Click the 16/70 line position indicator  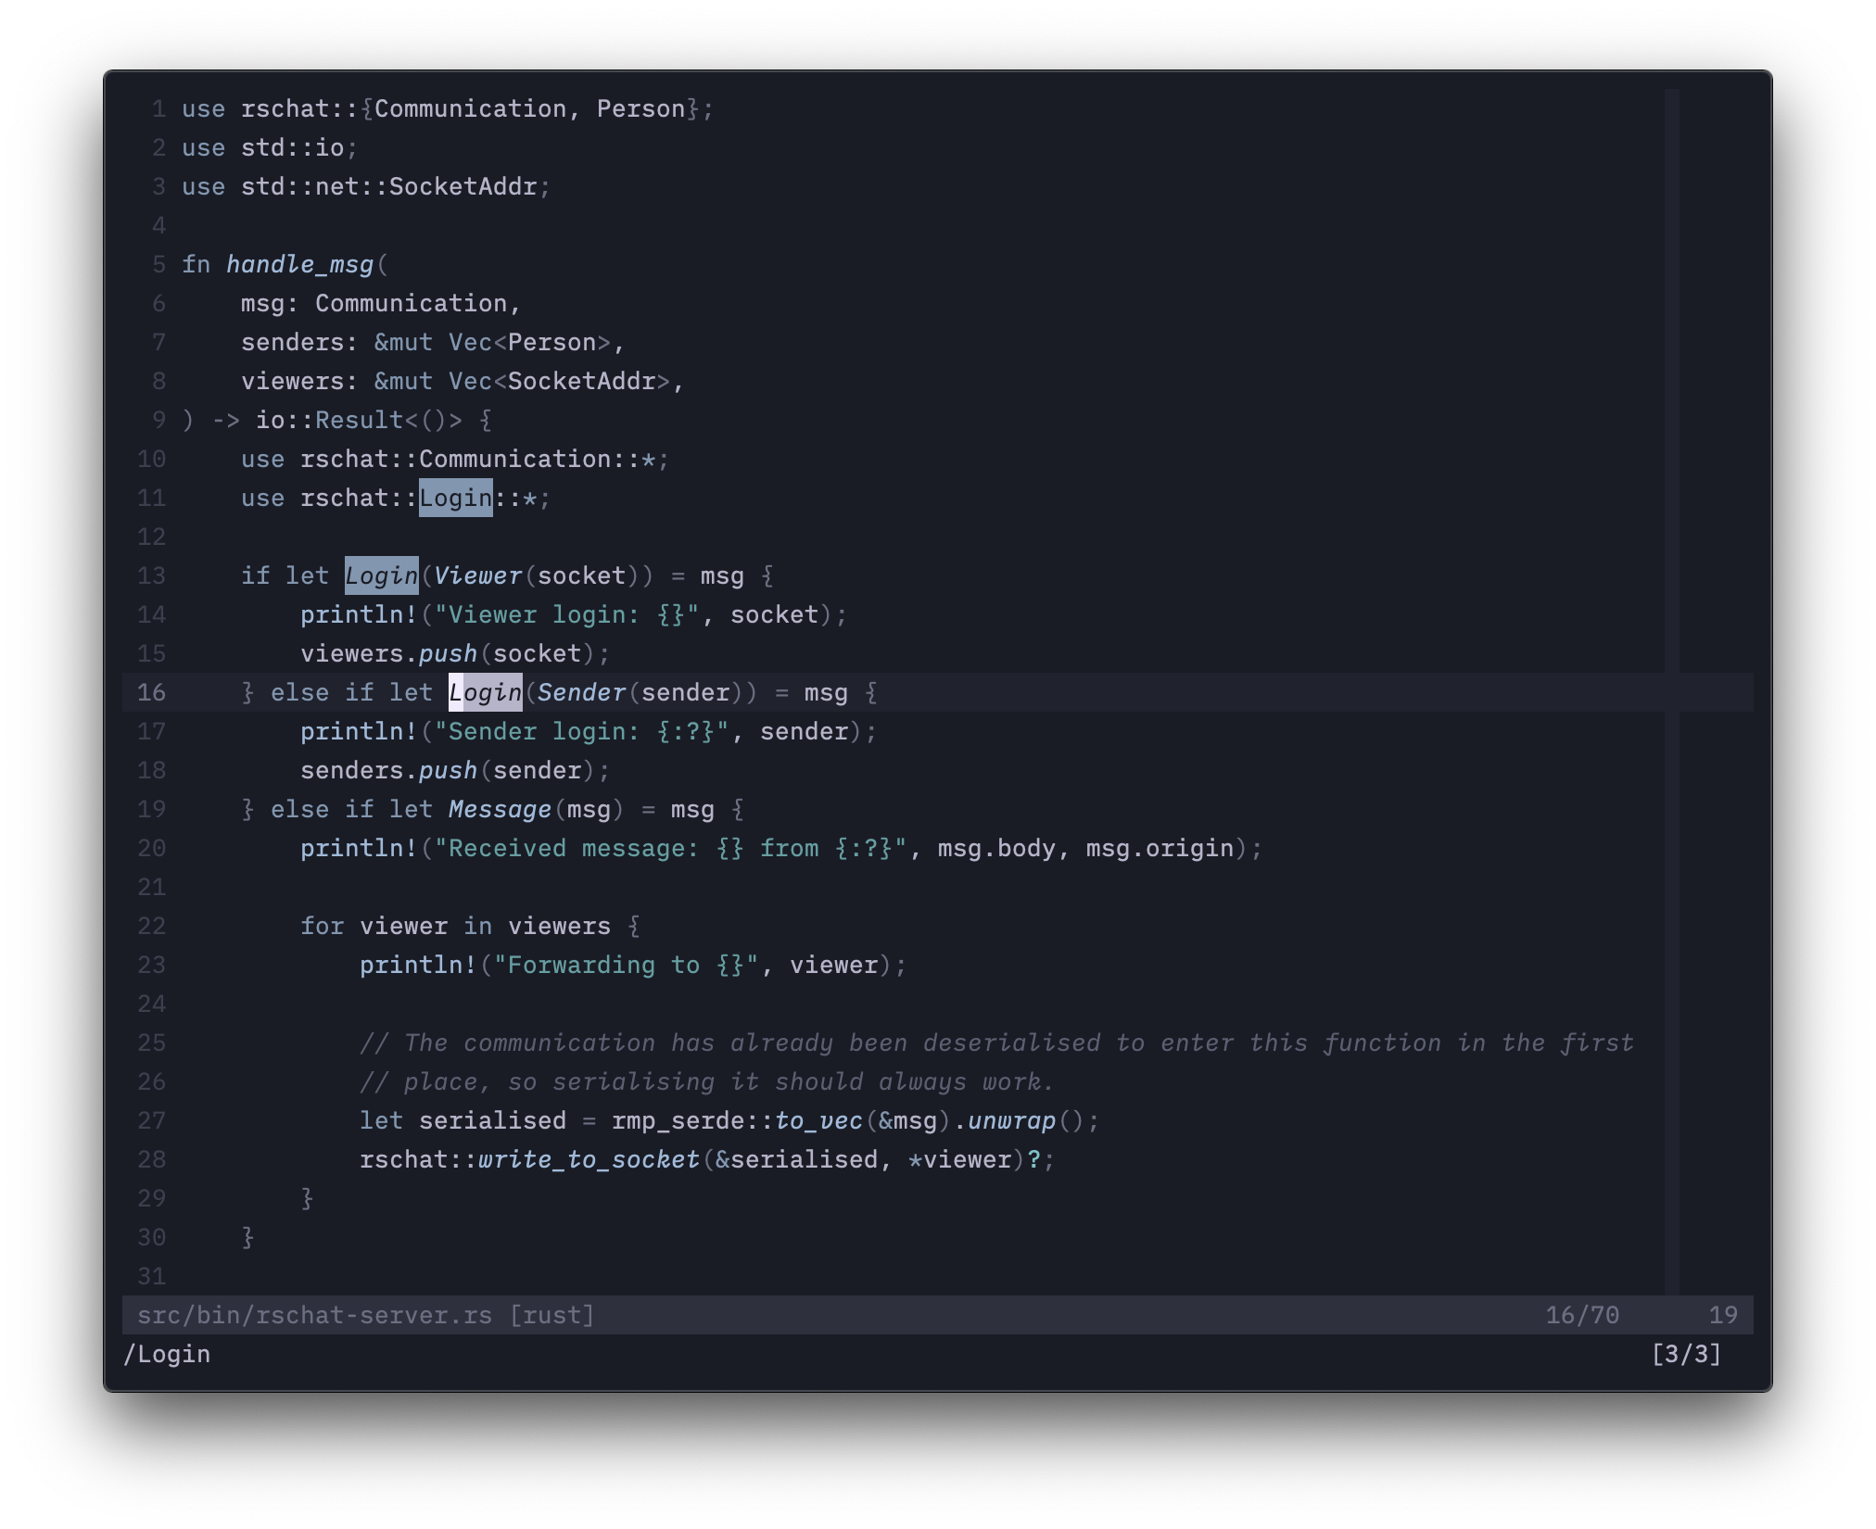coord(1581,1316)
